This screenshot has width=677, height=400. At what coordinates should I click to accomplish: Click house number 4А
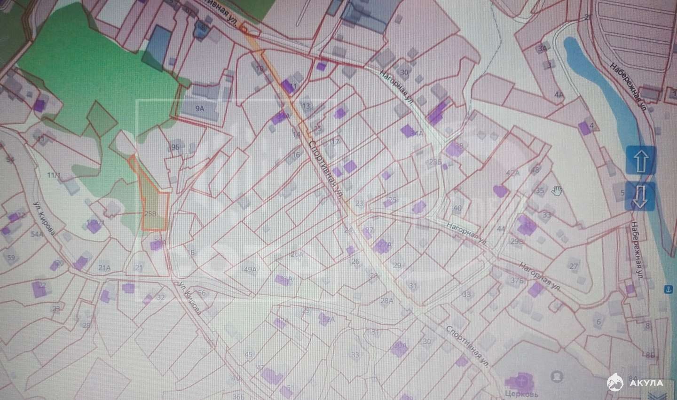tap(559, 94)
